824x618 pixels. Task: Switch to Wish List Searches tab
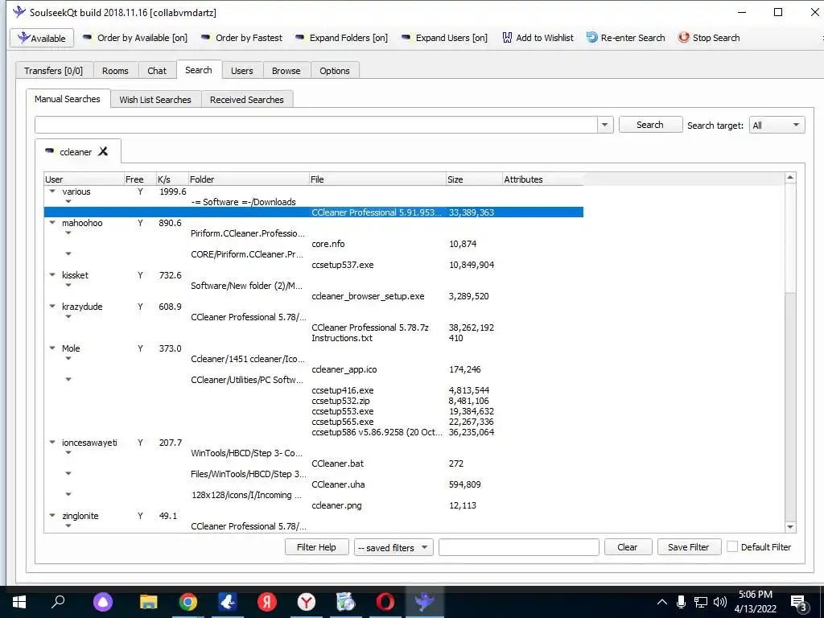(155, 99)
